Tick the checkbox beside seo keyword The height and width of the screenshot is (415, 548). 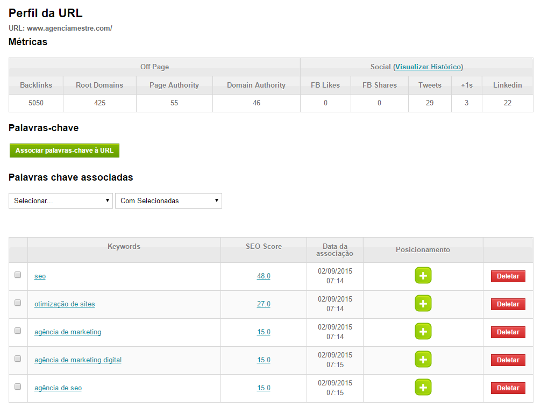click(18, 275)
